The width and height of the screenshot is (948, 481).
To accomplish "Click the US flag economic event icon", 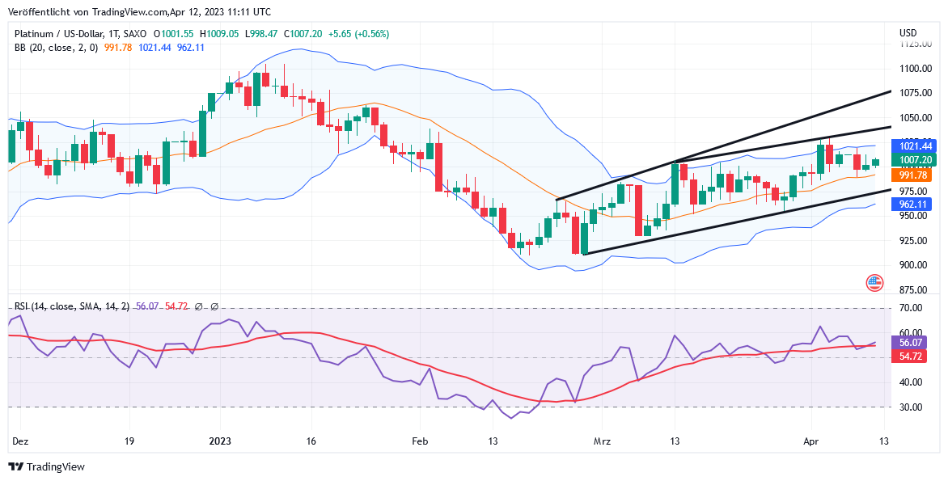I will coord(874,283).
